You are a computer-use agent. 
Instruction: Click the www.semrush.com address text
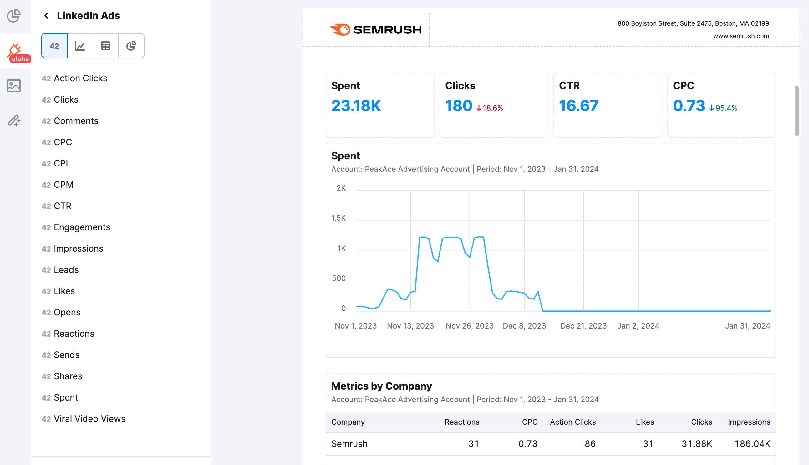(x=741, y=36)
